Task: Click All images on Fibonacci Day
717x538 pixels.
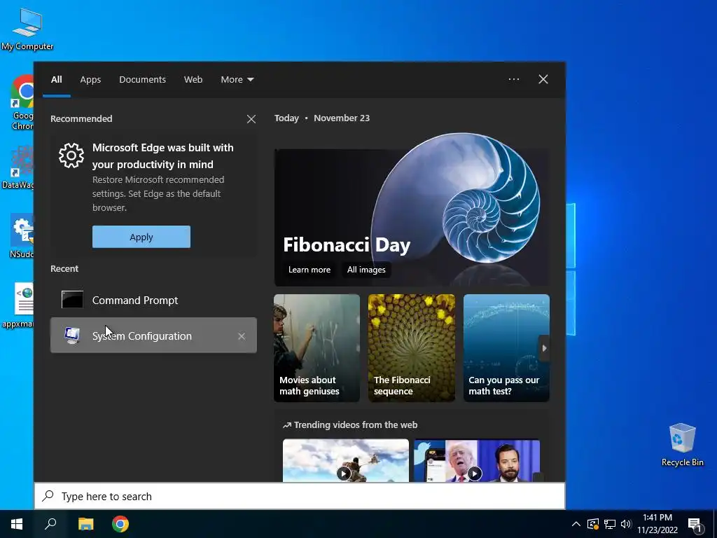Action: point(366,270)
